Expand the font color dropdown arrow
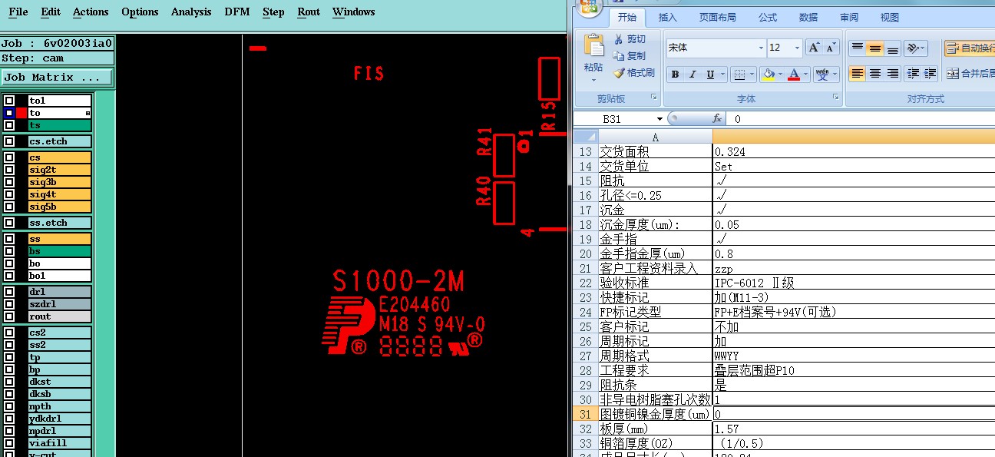This screenshot has width=995, height=457. (x=806, y=75)
